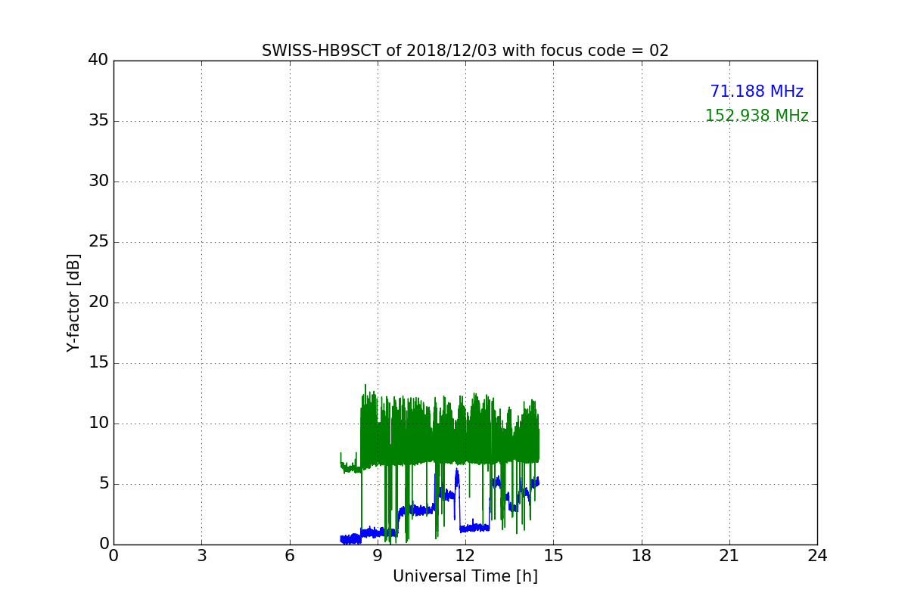Select the green '152.938 MHz' legend label
Image resolution: width=908 pixels, height=605 pixels.
757,116
